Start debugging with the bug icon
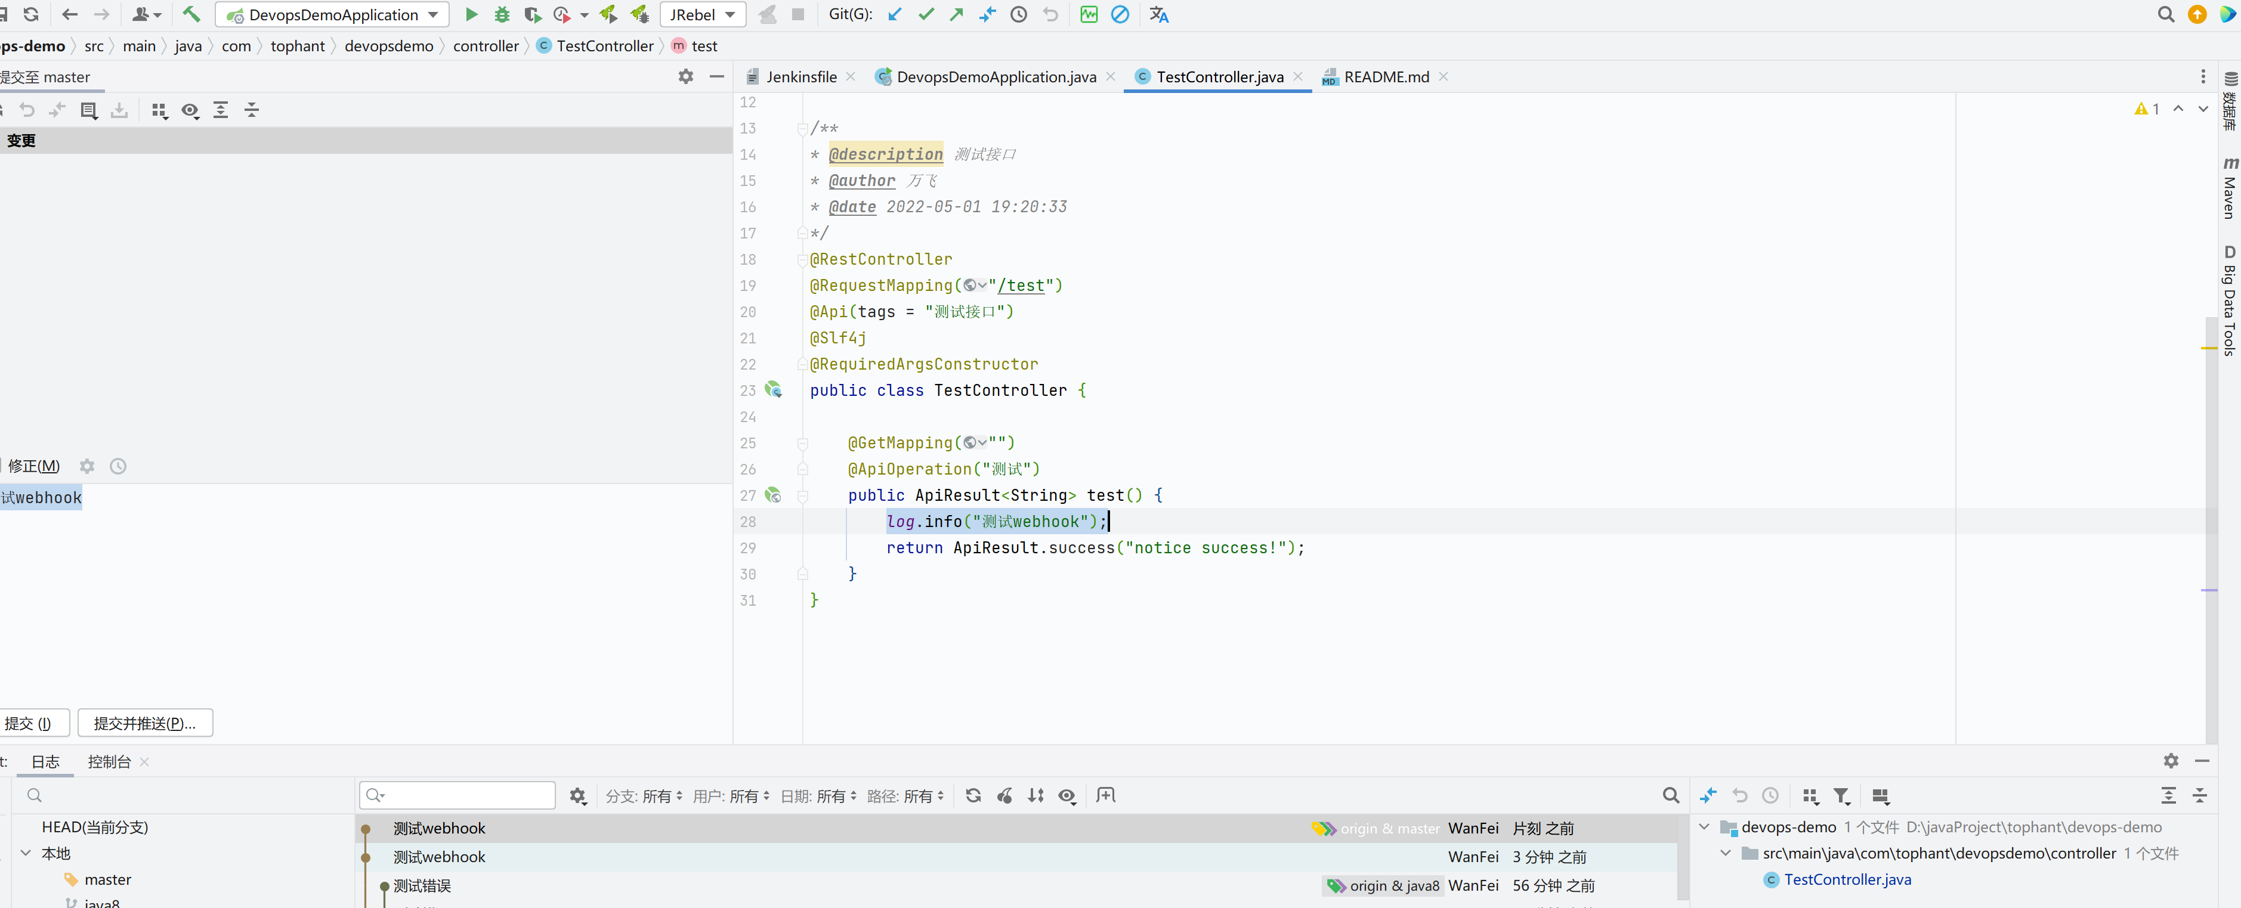 [502, 15]
